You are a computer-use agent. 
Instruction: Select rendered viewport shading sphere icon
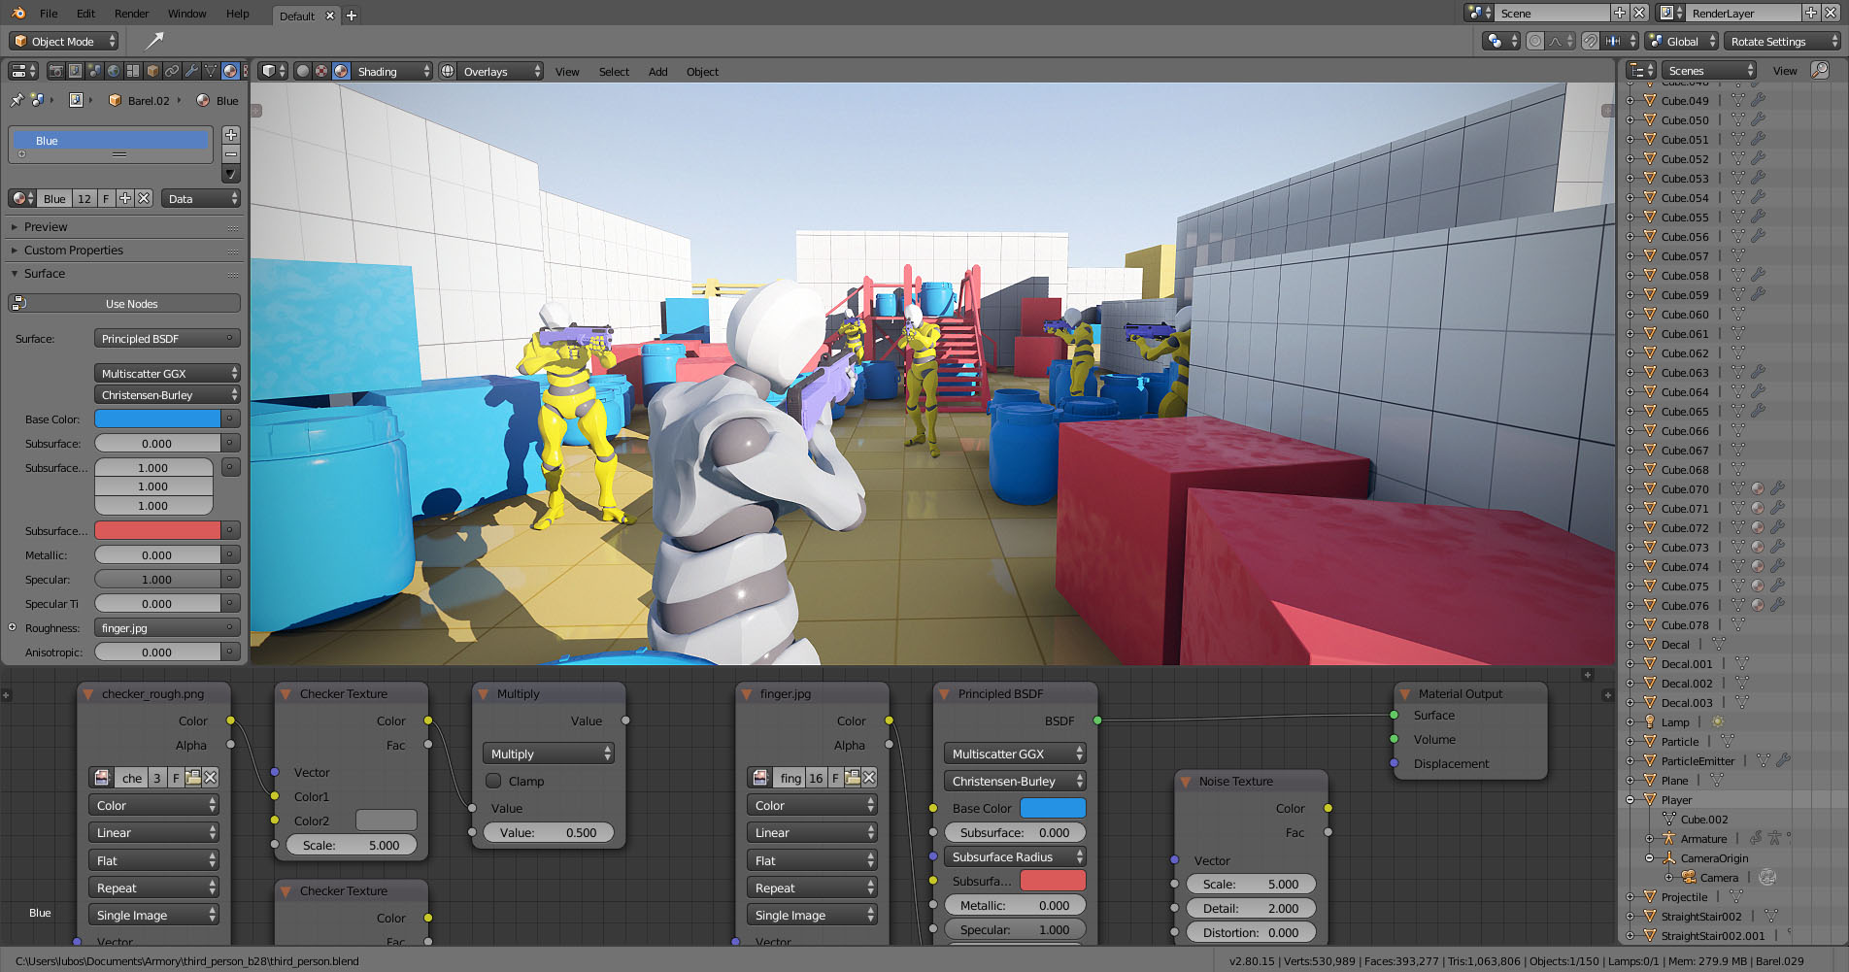pyautogui.click(x=342, y=71)
